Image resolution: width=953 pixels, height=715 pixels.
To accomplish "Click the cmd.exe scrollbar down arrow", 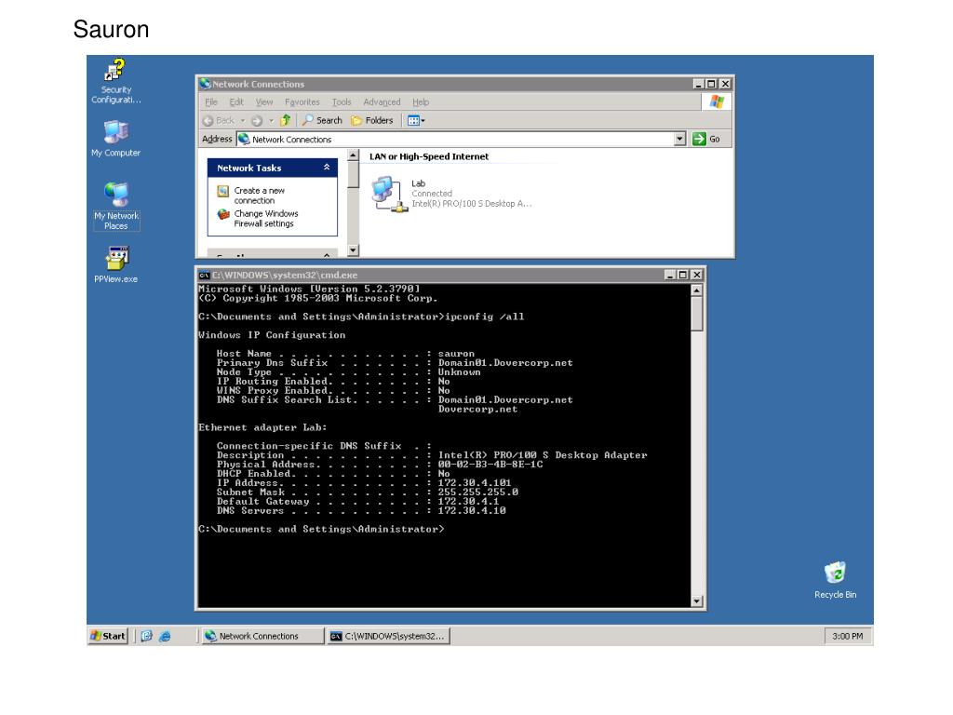I will click(697, 601).
